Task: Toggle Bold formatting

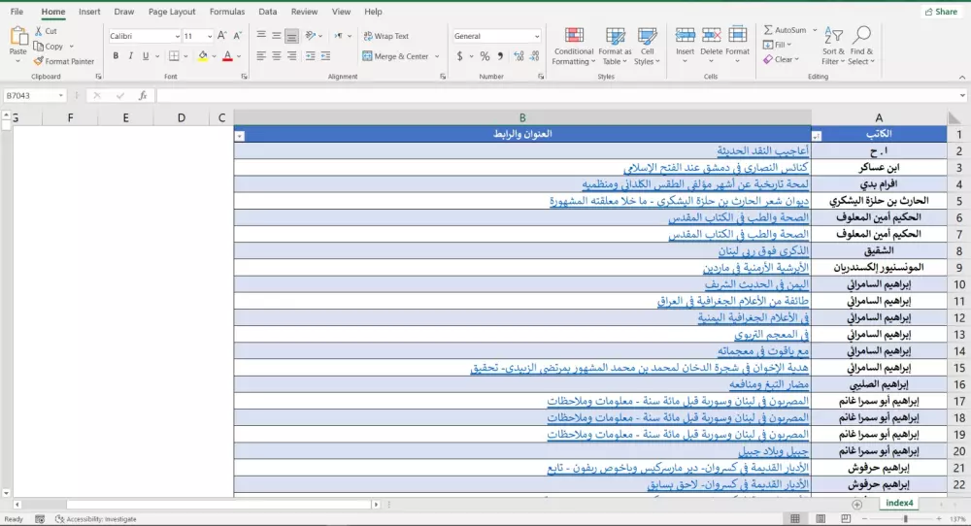Action: click(x=116, y=56)
